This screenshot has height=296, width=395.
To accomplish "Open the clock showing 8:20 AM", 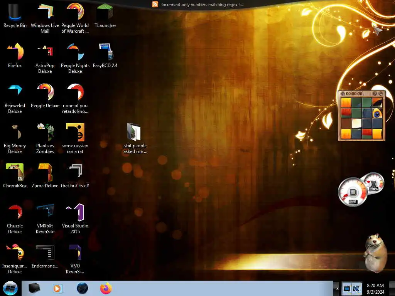I will (375, 288).
